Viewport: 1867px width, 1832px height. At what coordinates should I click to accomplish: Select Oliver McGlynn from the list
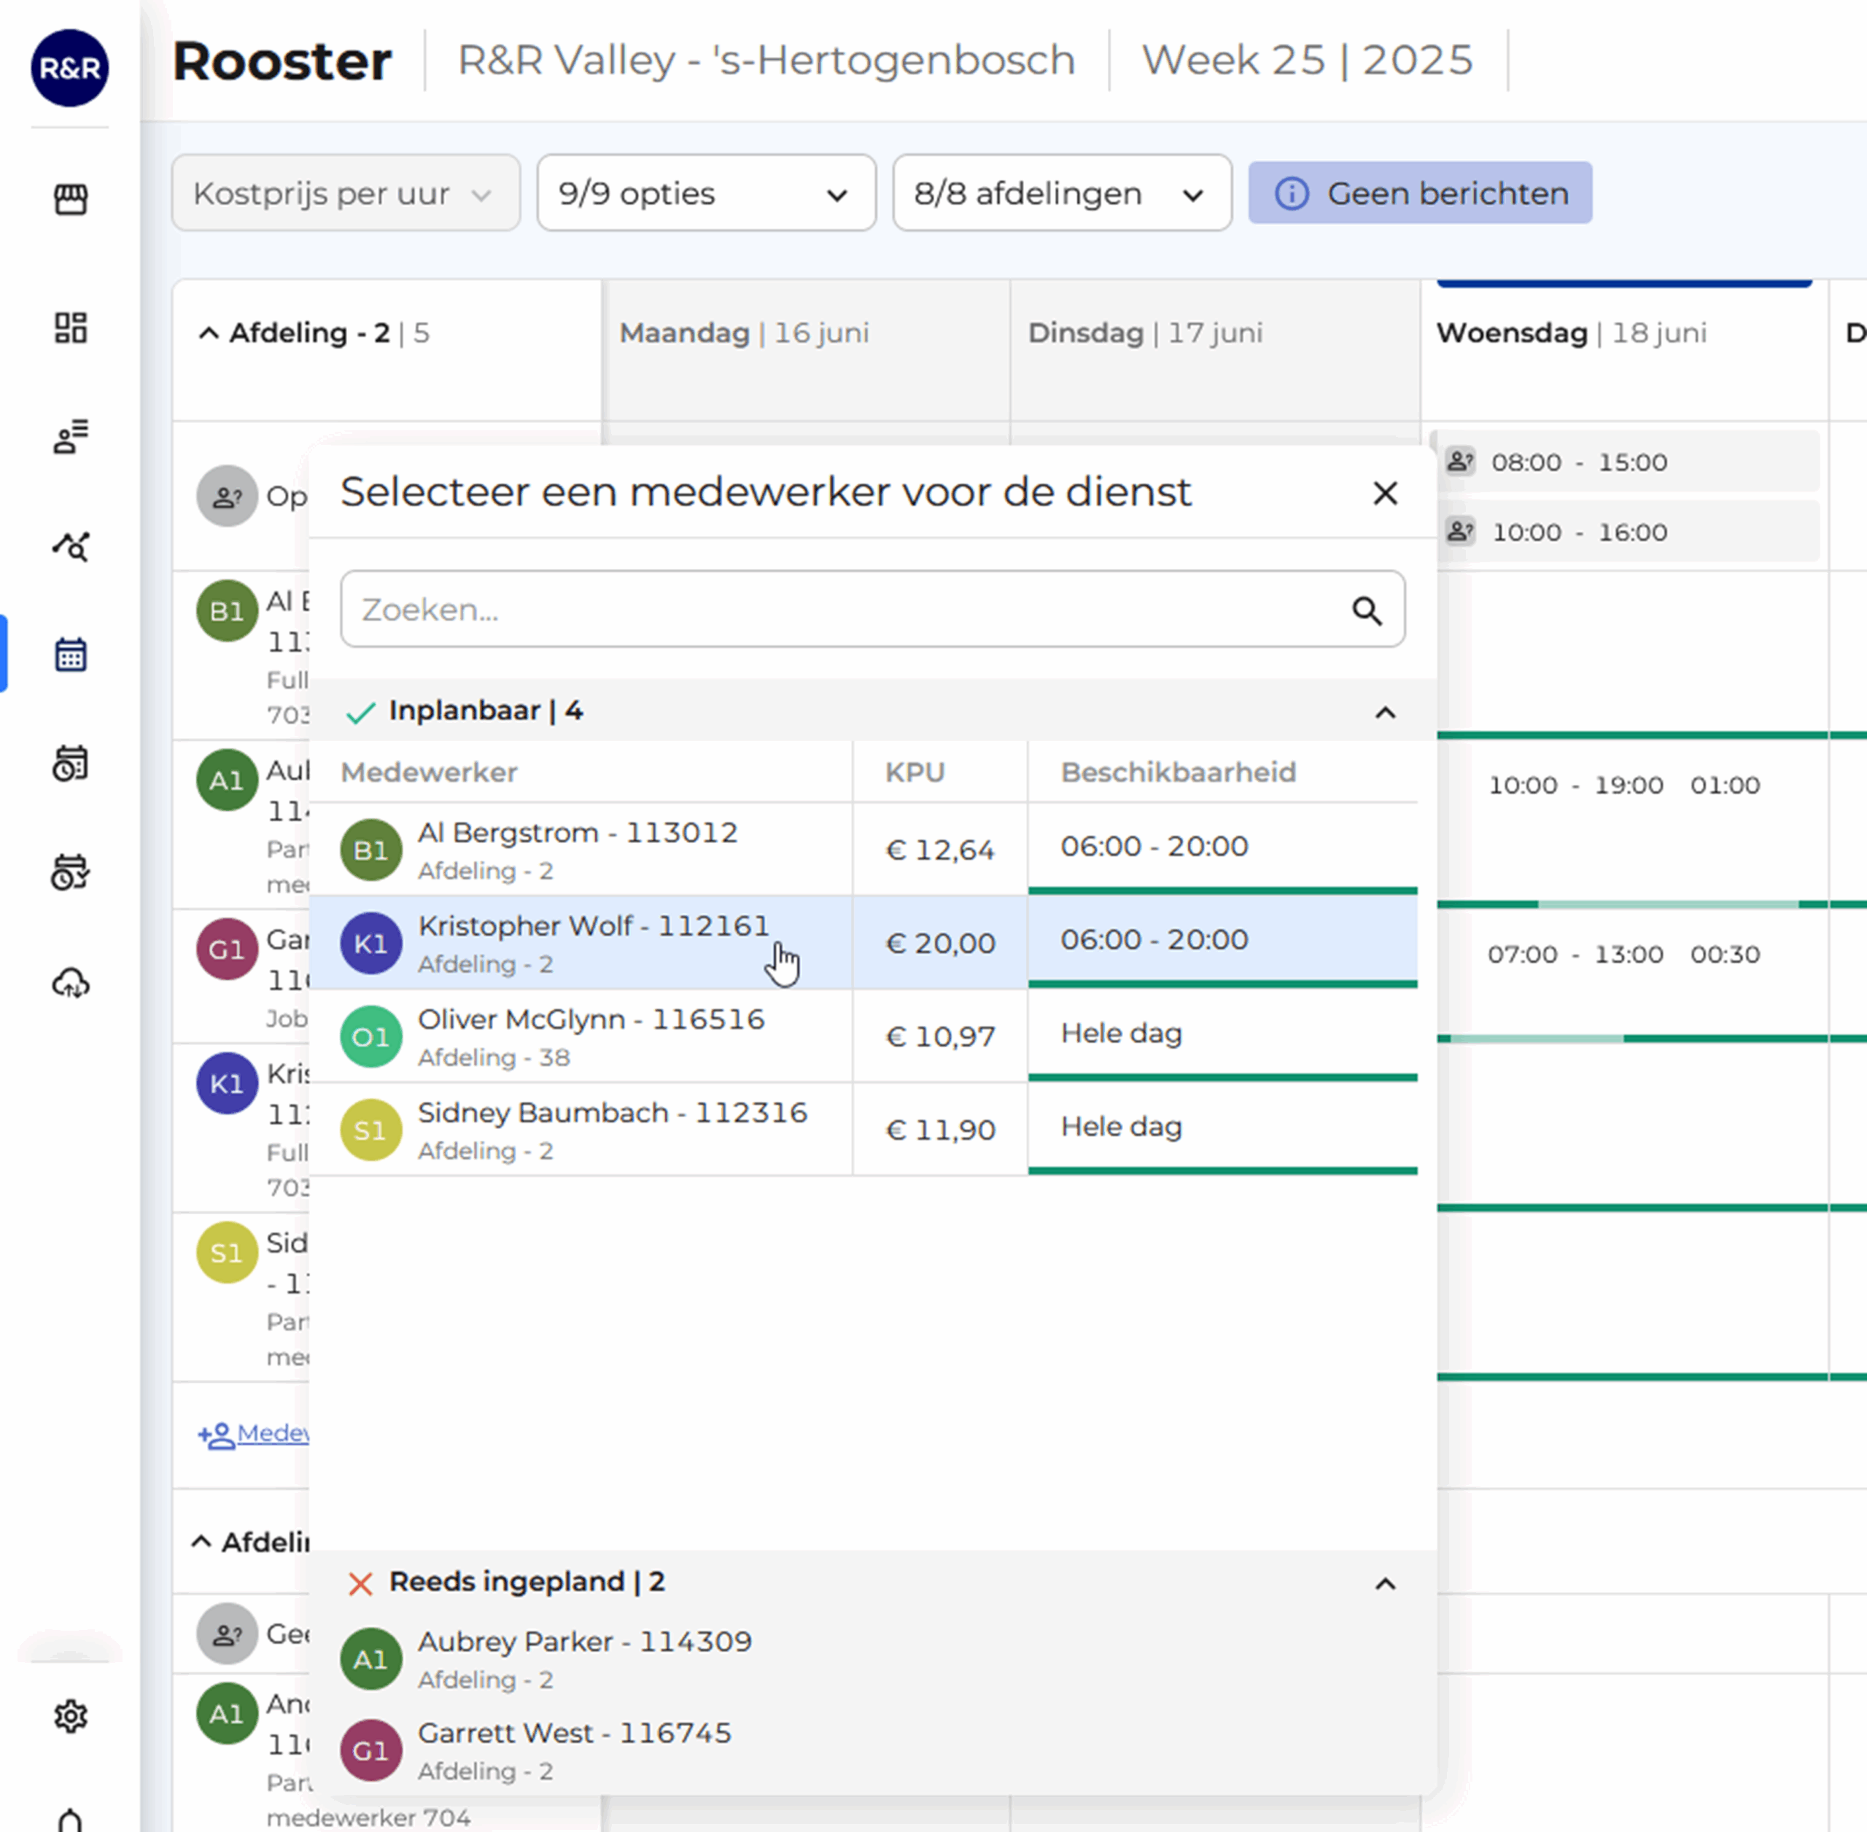click(x=591, y=1036)
